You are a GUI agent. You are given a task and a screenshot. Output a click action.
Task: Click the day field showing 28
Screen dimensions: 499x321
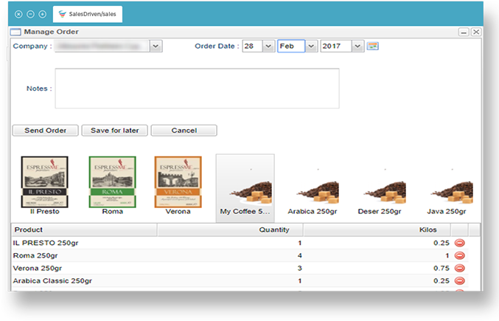coord(252,46)
